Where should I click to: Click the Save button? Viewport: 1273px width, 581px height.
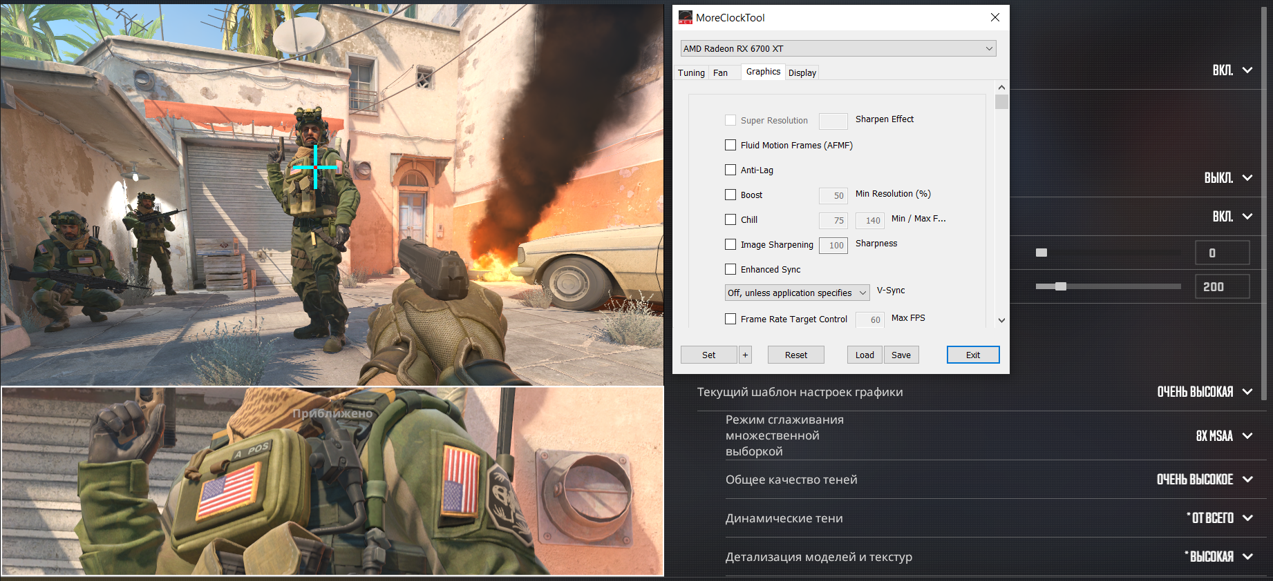click(x=901, y=355)
